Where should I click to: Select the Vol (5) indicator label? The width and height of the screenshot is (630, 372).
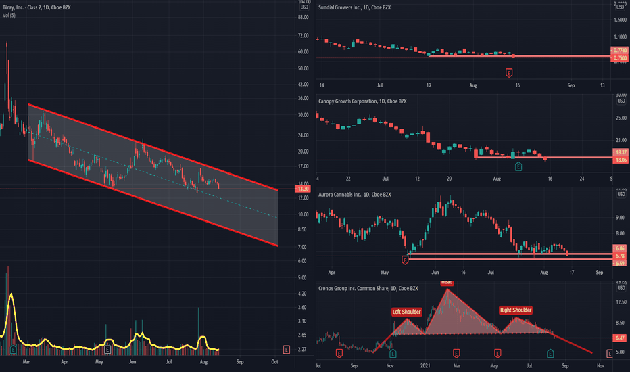click(x=9, y=16)
